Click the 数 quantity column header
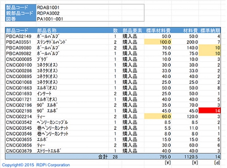 115,30
